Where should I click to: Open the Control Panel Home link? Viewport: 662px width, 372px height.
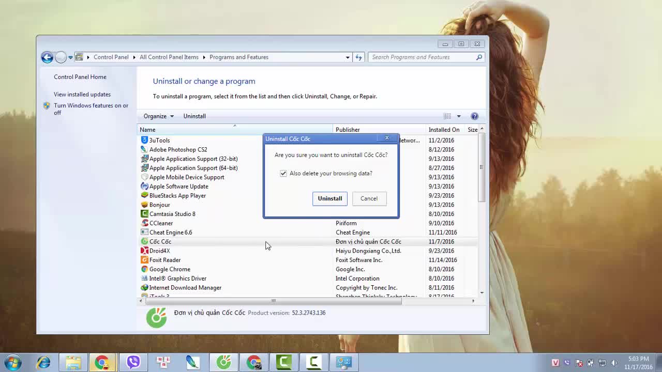80,77
